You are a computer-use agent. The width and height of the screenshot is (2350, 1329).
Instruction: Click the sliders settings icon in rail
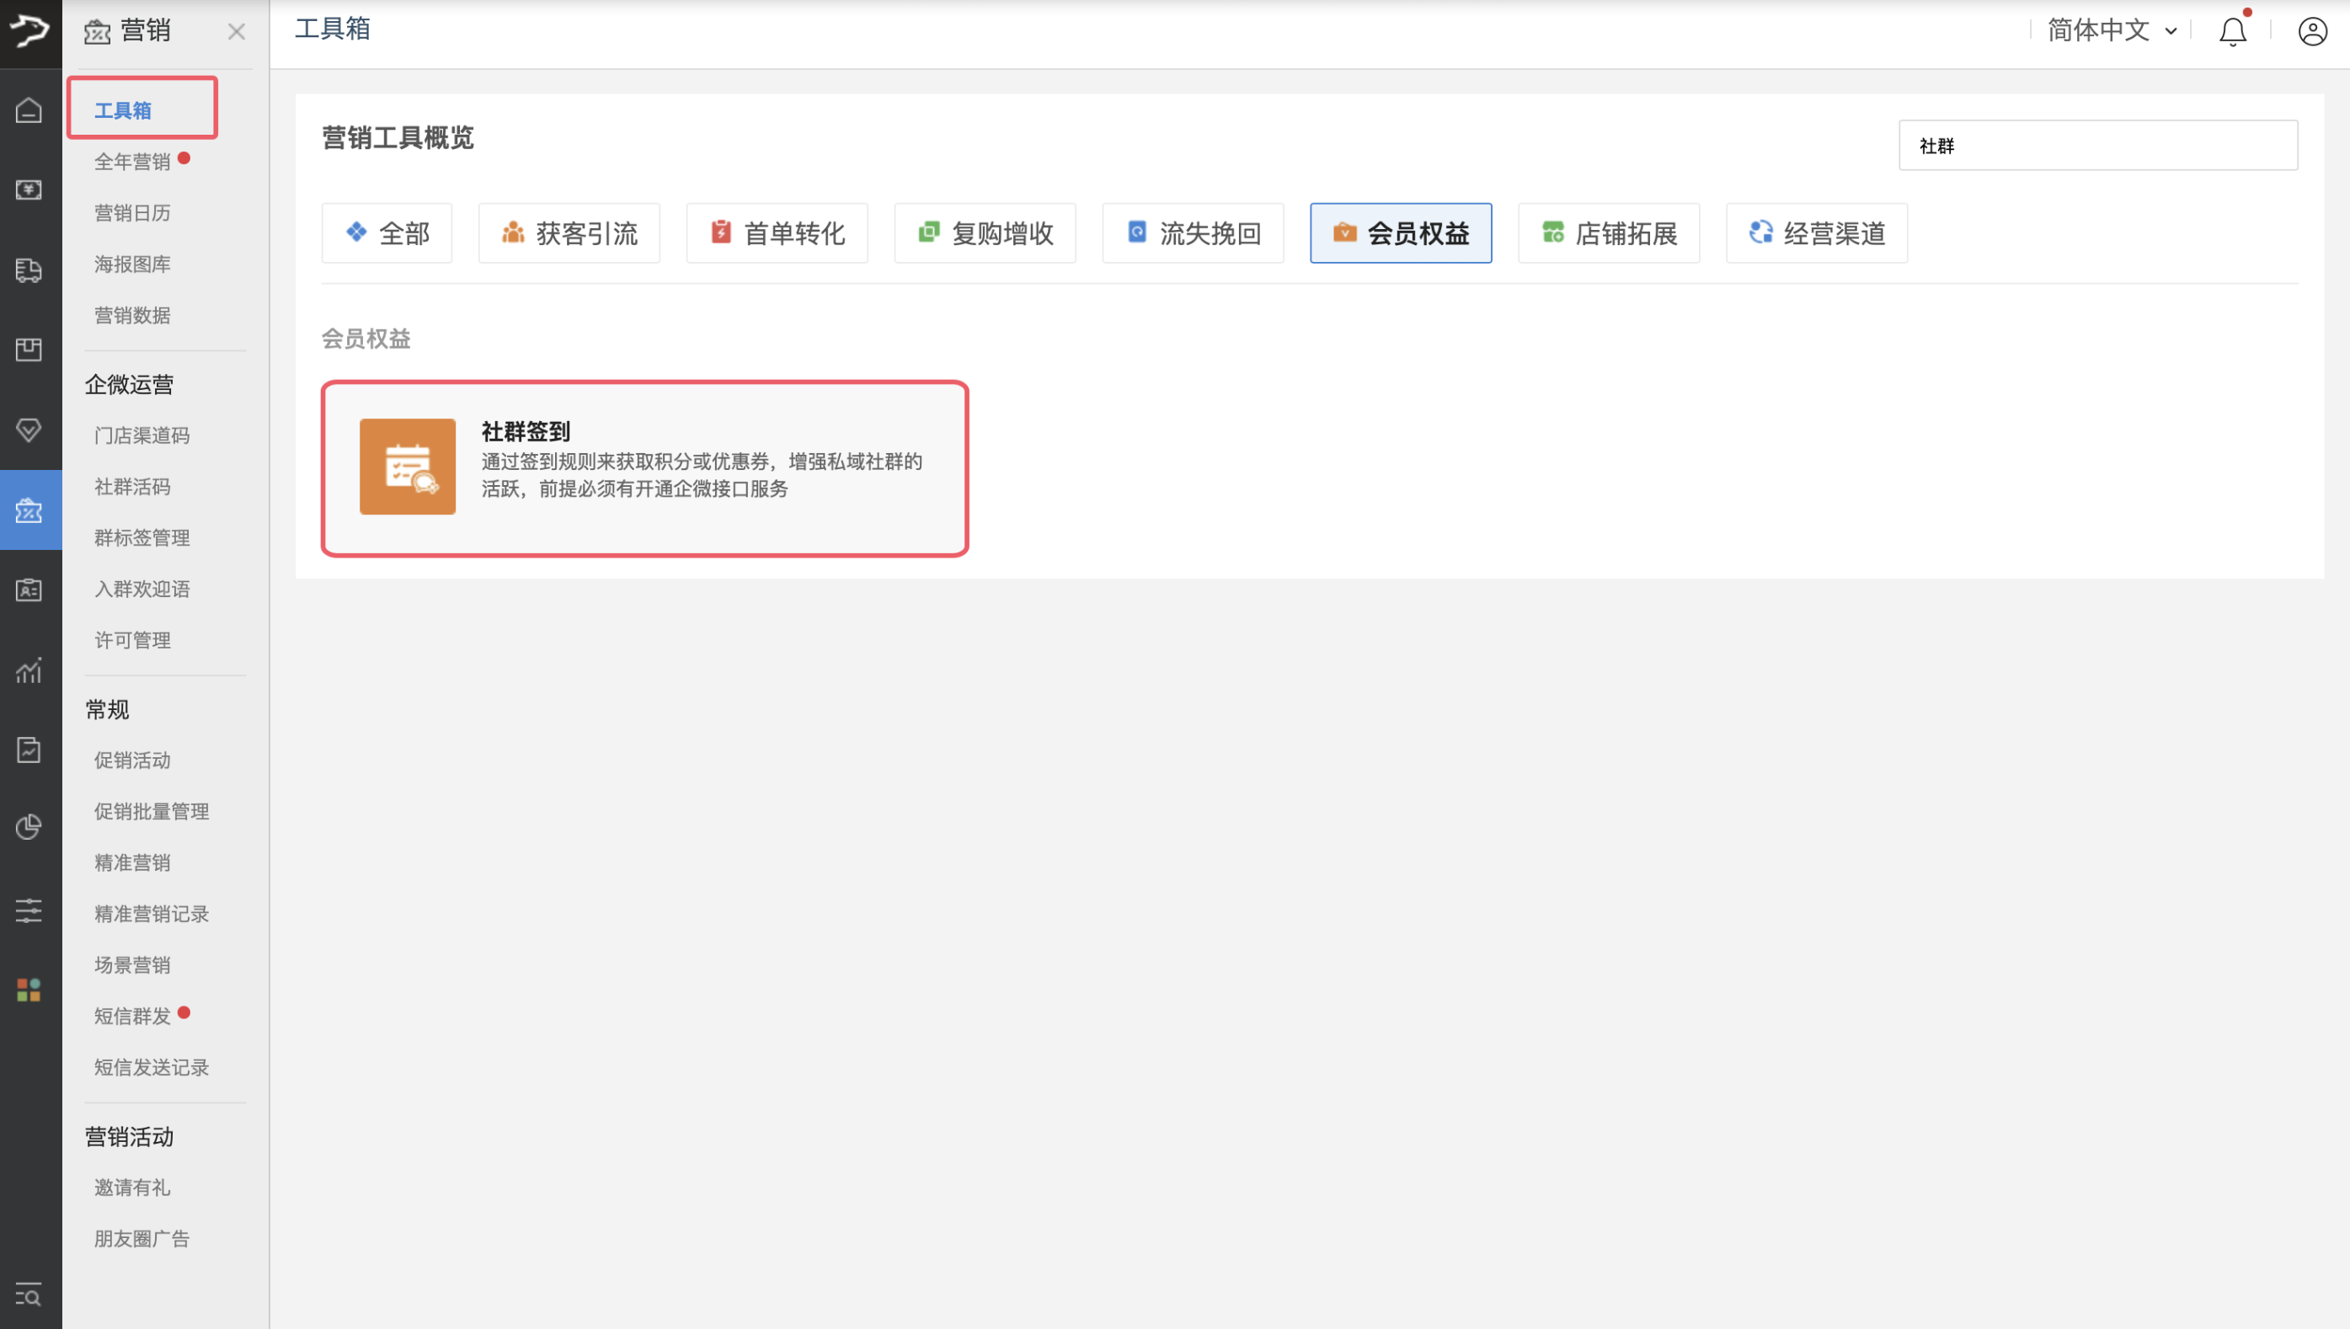[29, 910]
